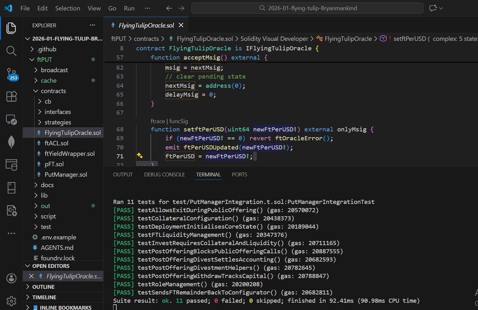Close the FlyingTulipOracle.sol editor tab
This screenshot has width=478, height=310.
pos(181,25)
